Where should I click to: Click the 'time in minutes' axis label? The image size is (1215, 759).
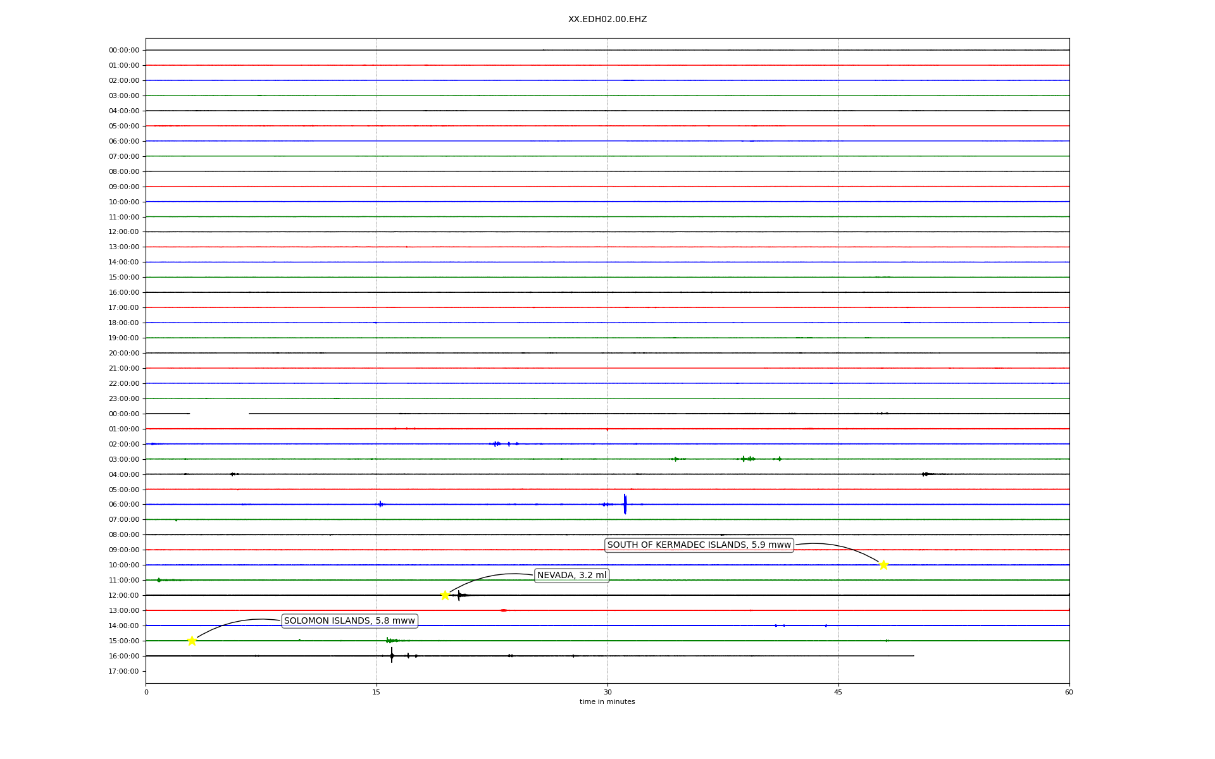click(607, 702)
